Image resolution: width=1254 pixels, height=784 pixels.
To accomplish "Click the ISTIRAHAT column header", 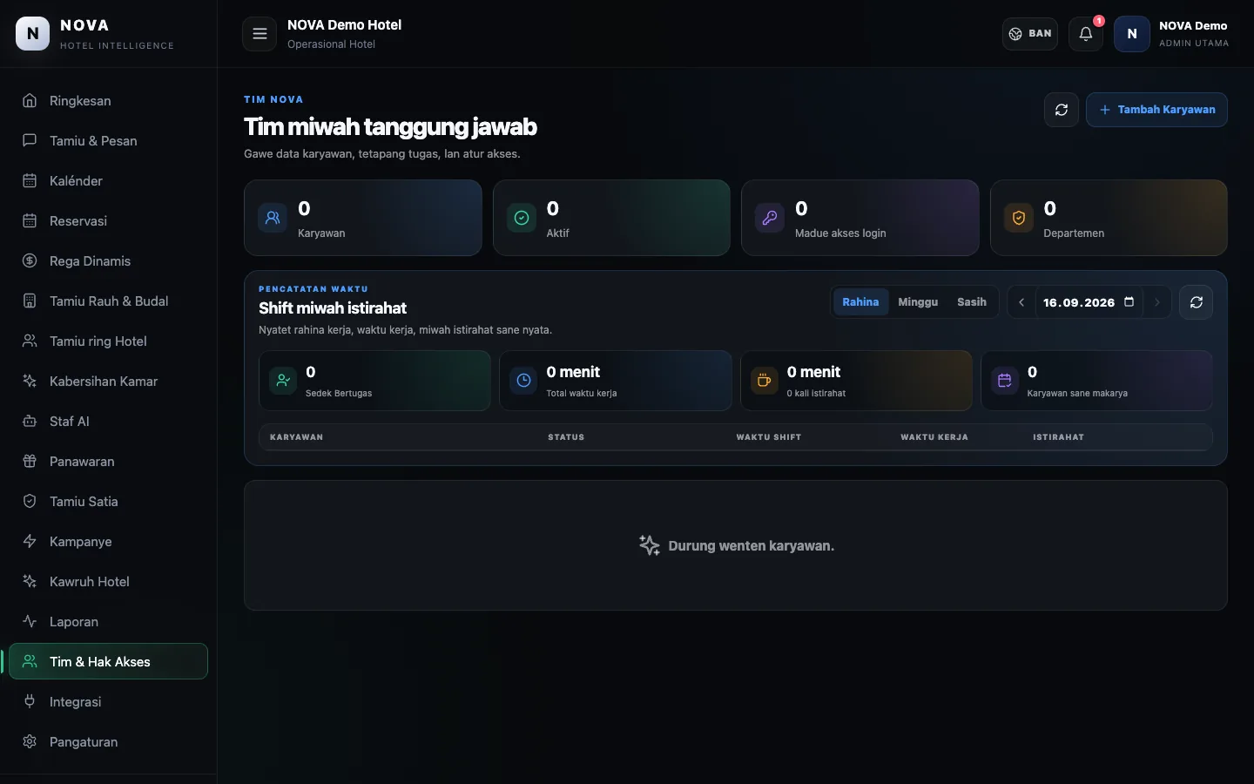I will [x=1058, y=437].
